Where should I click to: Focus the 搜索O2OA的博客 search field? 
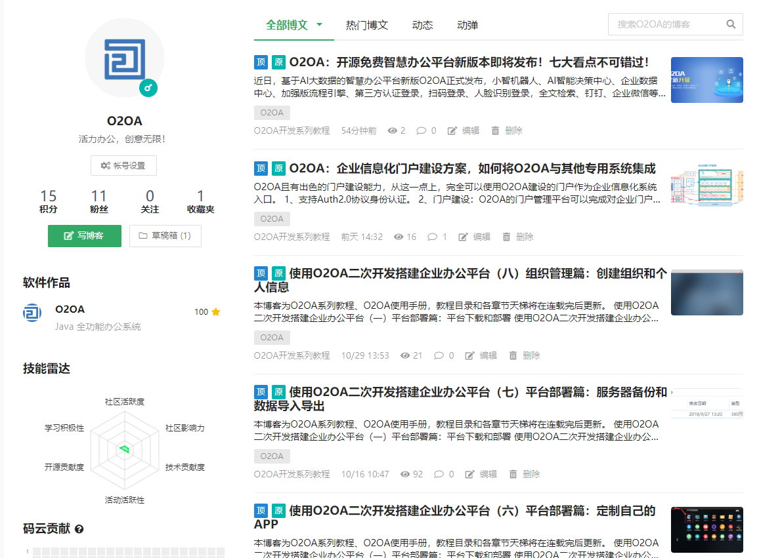(675, 24)
